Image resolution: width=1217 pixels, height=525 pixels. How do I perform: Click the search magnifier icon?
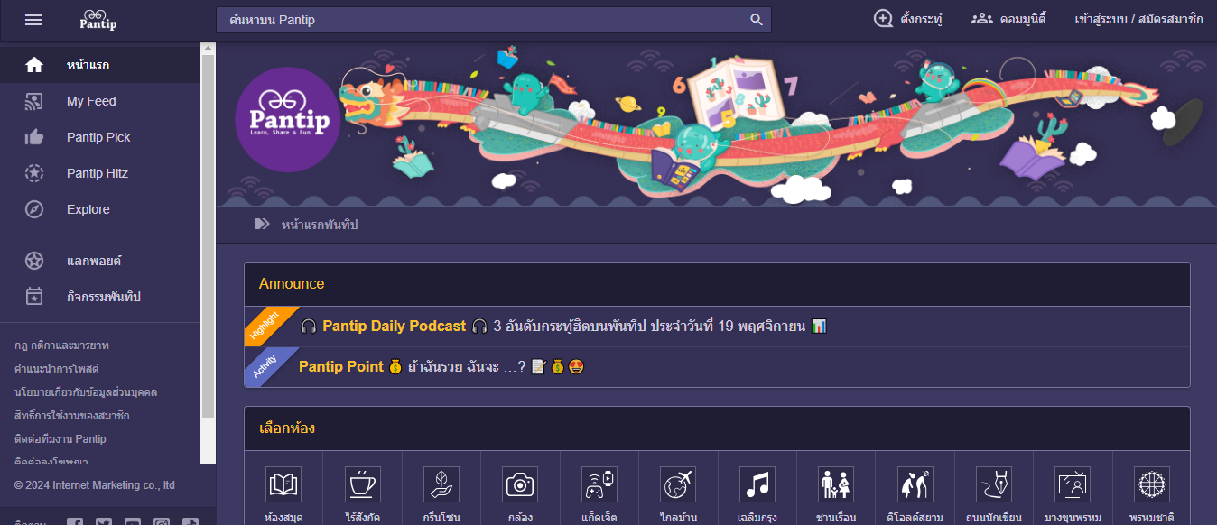(757, 20)
